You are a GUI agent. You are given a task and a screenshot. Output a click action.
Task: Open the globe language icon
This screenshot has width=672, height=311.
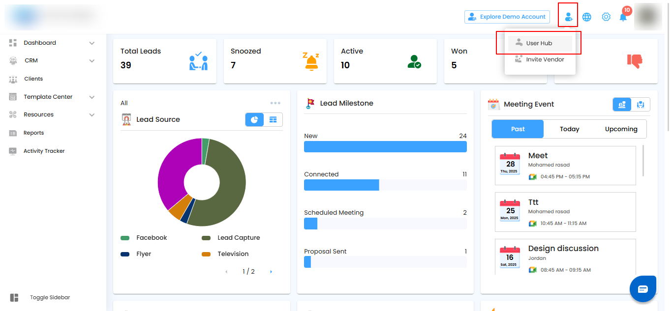coord(587,17)
